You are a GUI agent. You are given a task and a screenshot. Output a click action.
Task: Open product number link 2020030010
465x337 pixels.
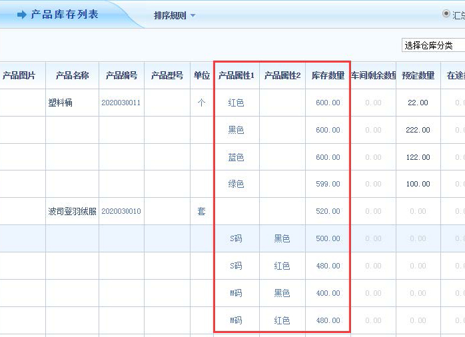[x=121, y=211]
